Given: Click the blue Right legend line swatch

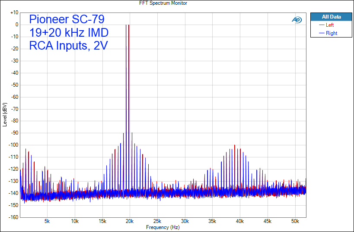Looking at the screenshot, I should tap(322, 33).
